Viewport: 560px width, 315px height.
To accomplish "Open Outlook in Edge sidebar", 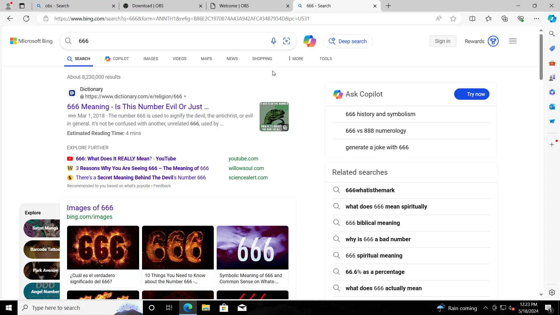I will pyautogui.click(x=552, y=107).
